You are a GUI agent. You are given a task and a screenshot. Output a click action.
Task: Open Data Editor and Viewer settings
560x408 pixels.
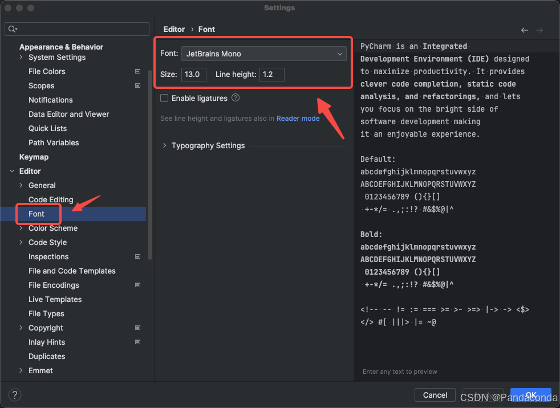tap(68, 114)
